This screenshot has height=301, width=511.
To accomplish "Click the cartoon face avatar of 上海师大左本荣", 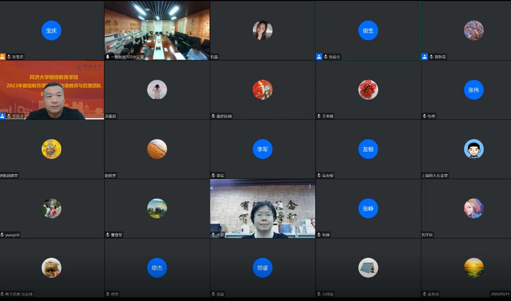I will (x=474, y=149).
